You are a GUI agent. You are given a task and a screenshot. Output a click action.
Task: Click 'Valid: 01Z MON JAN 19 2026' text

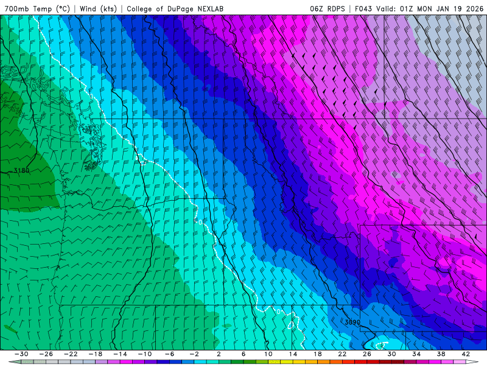430,9
